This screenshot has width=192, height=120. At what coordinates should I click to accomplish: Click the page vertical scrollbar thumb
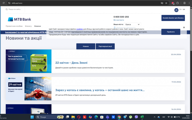tap(191, 29)
